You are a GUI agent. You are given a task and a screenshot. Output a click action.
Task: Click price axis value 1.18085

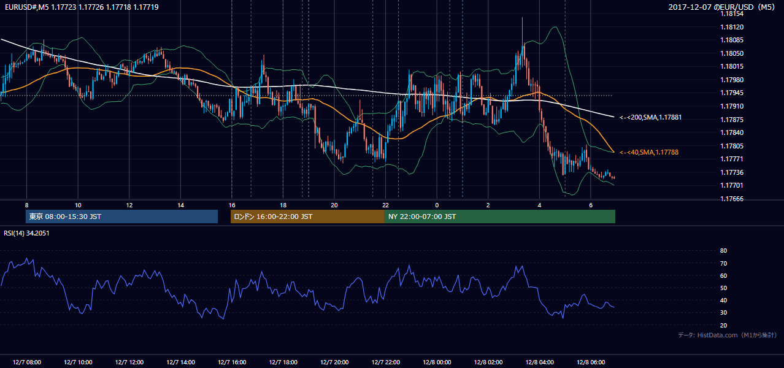pyautogui.click(x=731, y=40)
